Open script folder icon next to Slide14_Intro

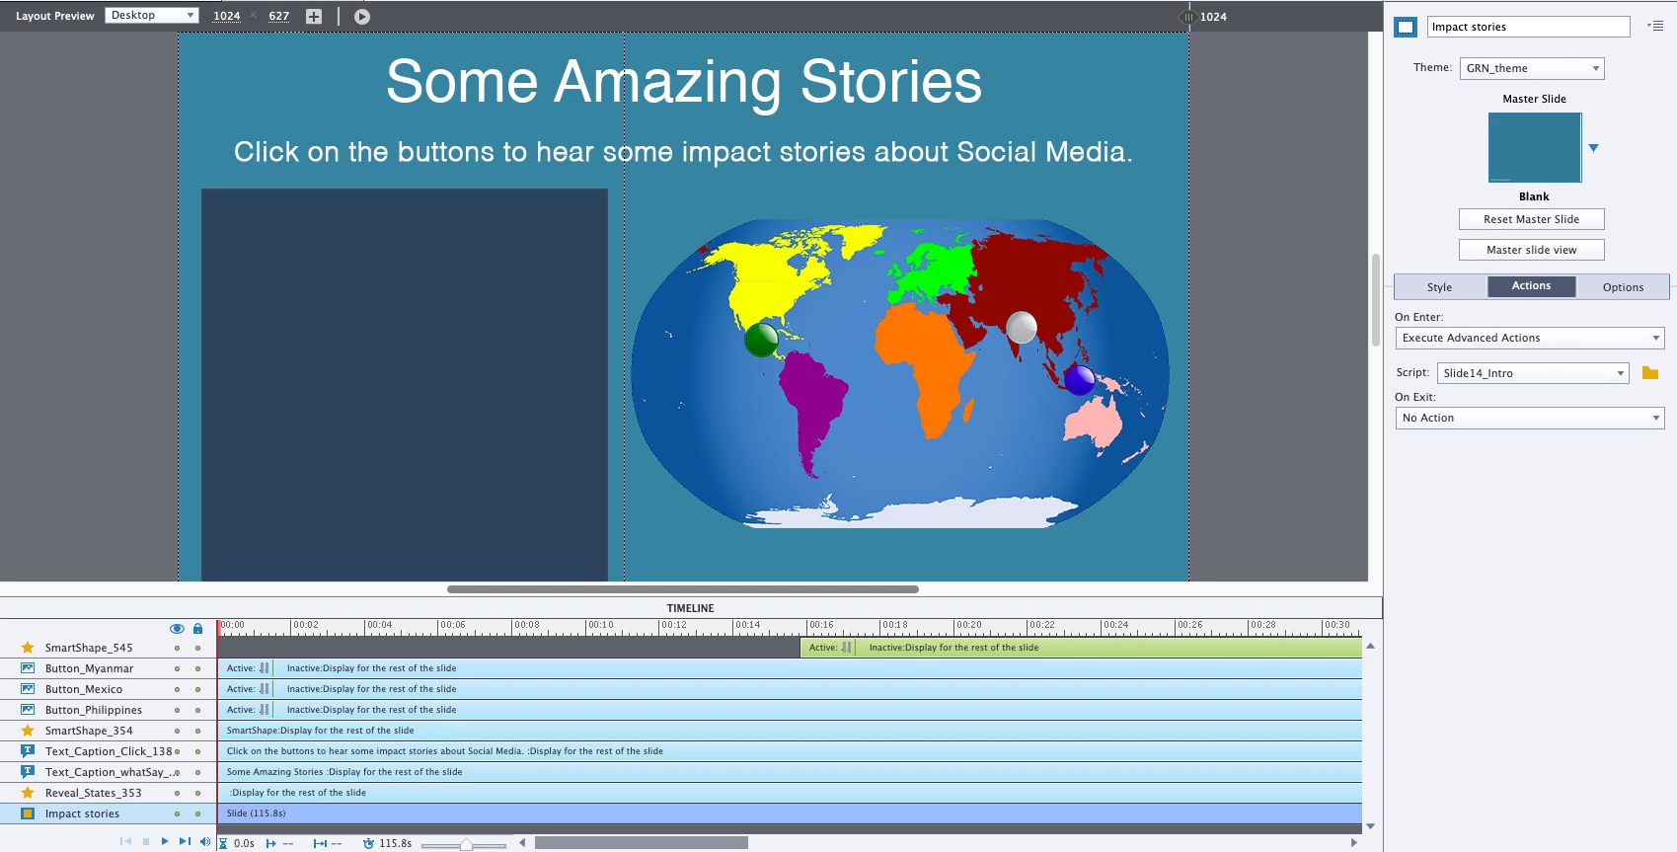[1649, 373]
